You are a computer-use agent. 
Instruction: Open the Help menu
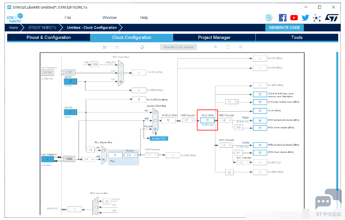tap(144, 18)
